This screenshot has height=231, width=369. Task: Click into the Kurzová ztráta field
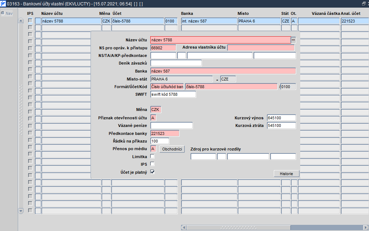pos(281,125)
